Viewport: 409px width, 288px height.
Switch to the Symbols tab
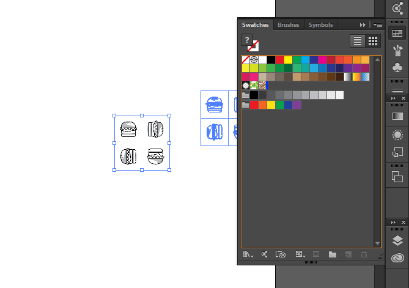coord(320,25)
